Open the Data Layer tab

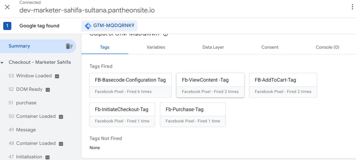click(x=213, y=47)
